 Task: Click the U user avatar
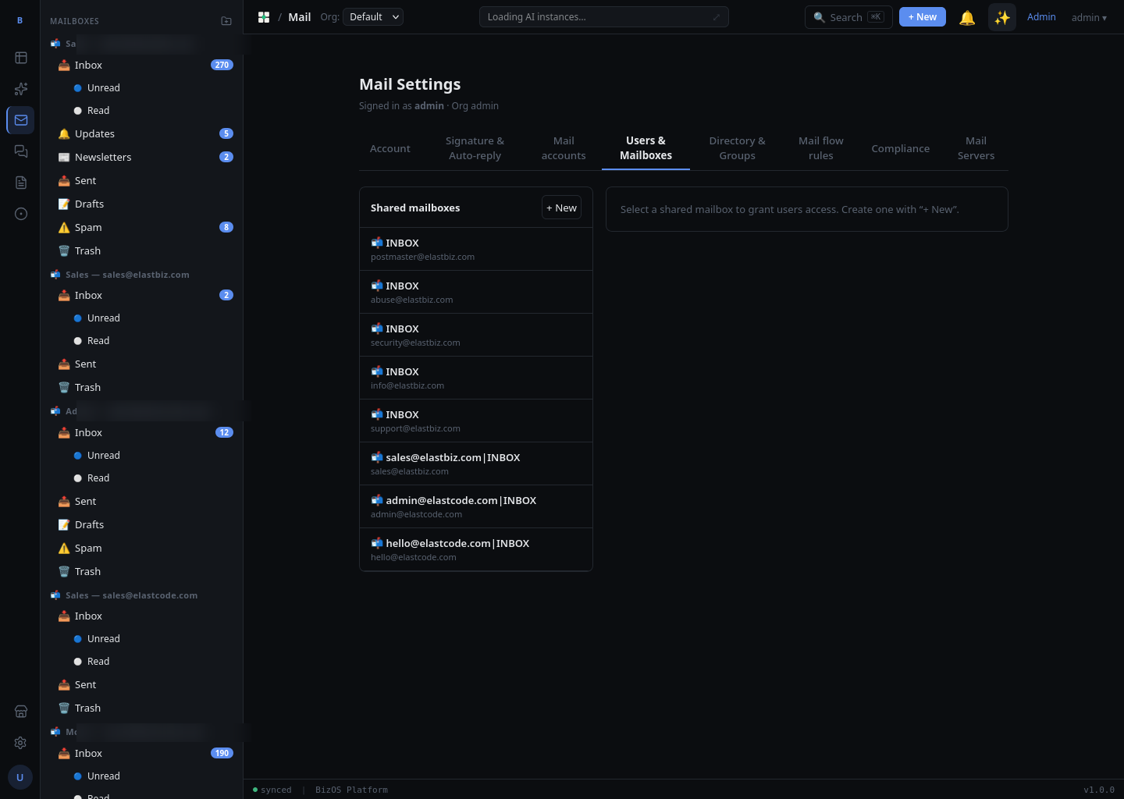[20, 777]
